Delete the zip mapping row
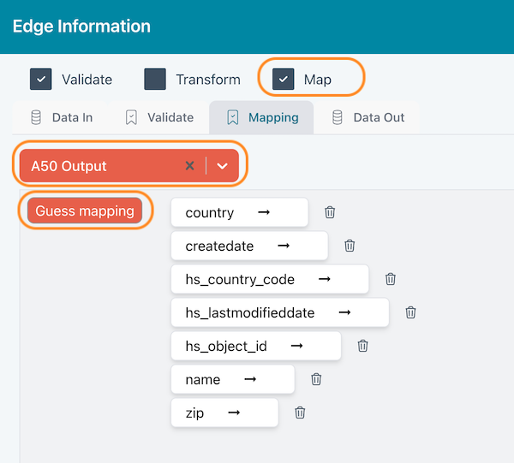 click(x=300, y=413)
